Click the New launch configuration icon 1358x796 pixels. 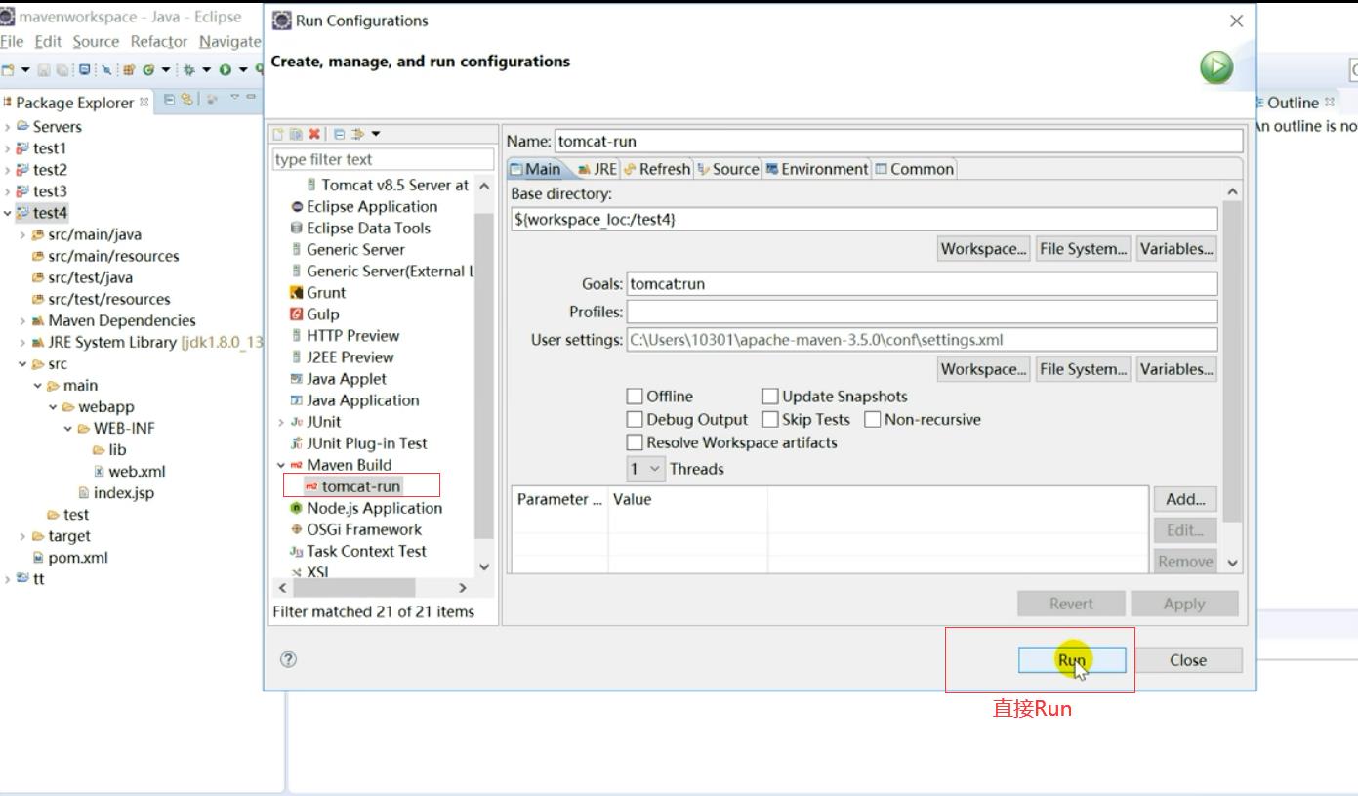[278, 134]
